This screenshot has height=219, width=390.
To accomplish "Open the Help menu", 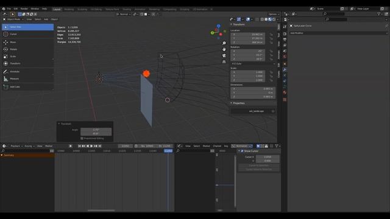I will click(x=44, y=9).
